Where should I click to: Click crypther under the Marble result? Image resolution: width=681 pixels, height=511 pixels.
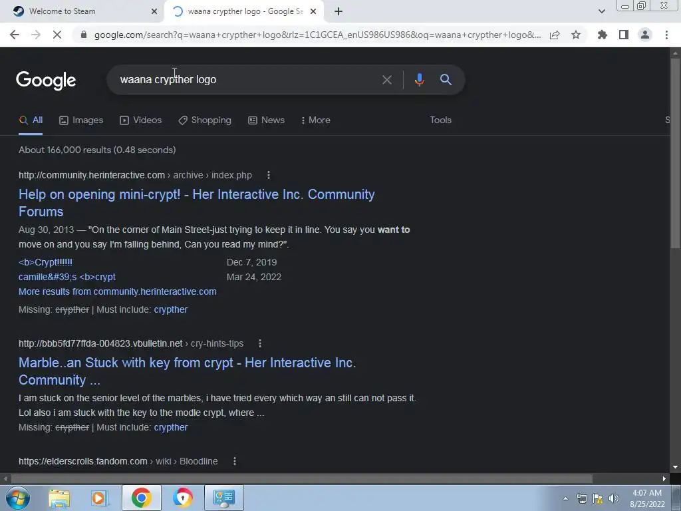tap(171, 427)
